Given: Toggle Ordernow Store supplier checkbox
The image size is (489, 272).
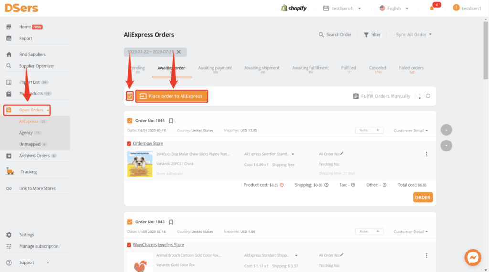Looking at the screenshot, I should click(129, 143).
